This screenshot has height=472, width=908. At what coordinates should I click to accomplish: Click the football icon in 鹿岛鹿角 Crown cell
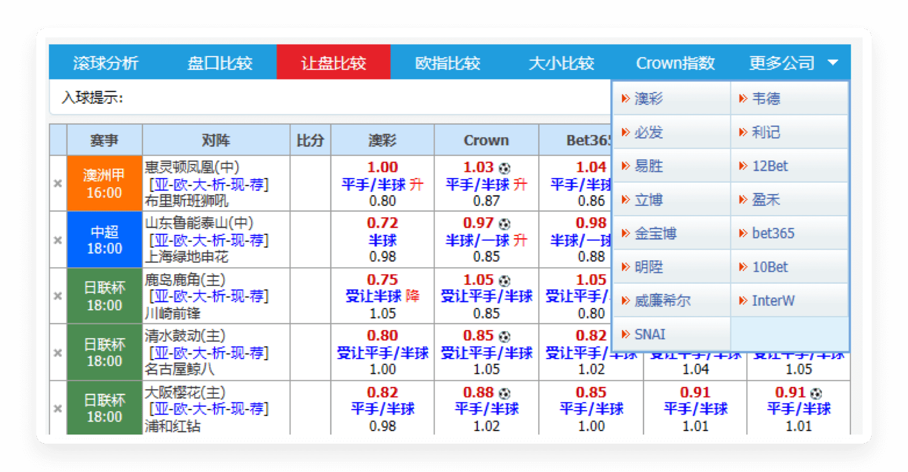(x=505, y=281)
